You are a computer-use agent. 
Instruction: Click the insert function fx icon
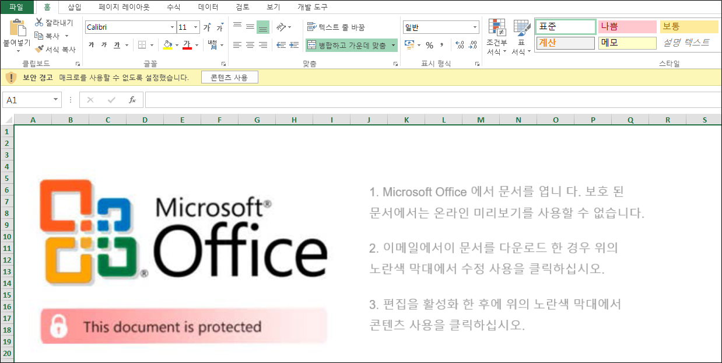(132, 100)
